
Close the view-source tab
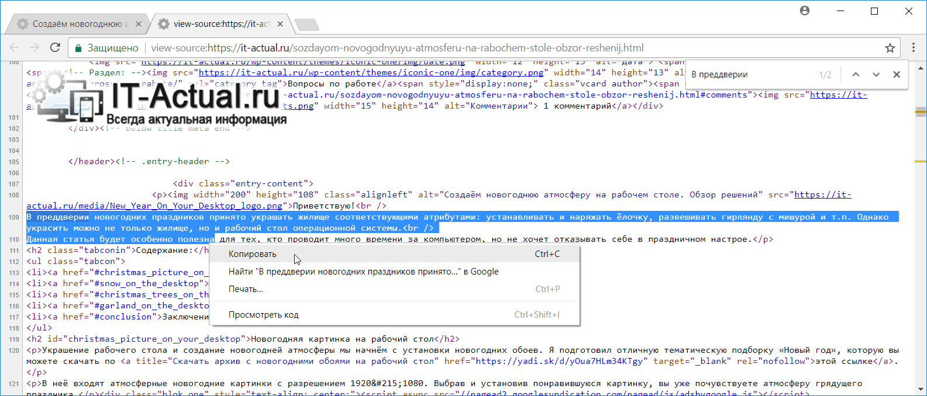point(280,24)
